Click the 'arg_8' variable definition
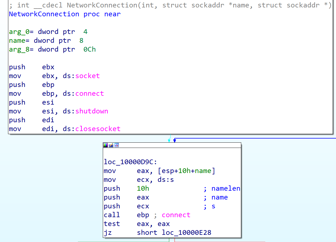This screenshot has height=242, width=336. (x=52, y=49)
